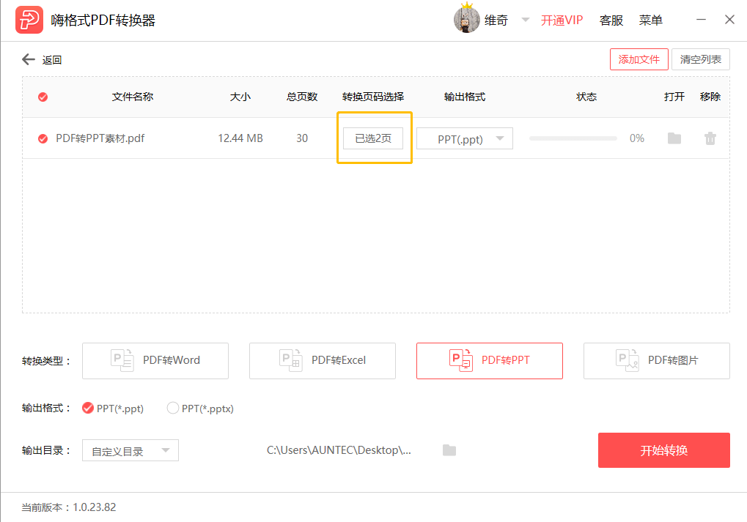Click the total pages value 30
The image size is (747, 522).
pos(302,138)
